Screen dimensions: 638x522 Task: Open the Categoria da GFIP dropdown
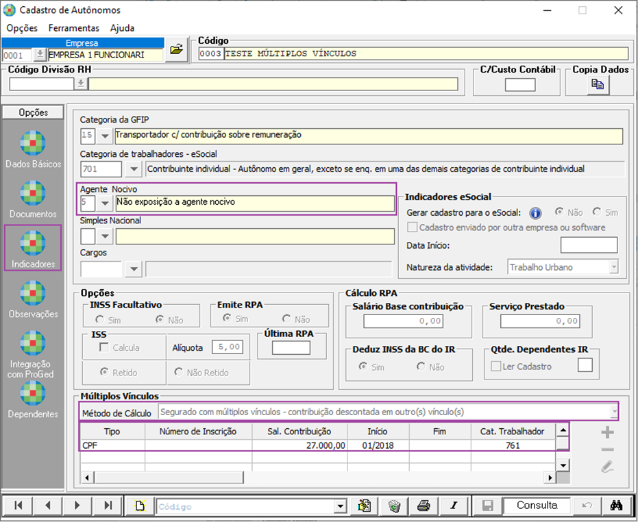pyautogui.click(x=105, y=136)
